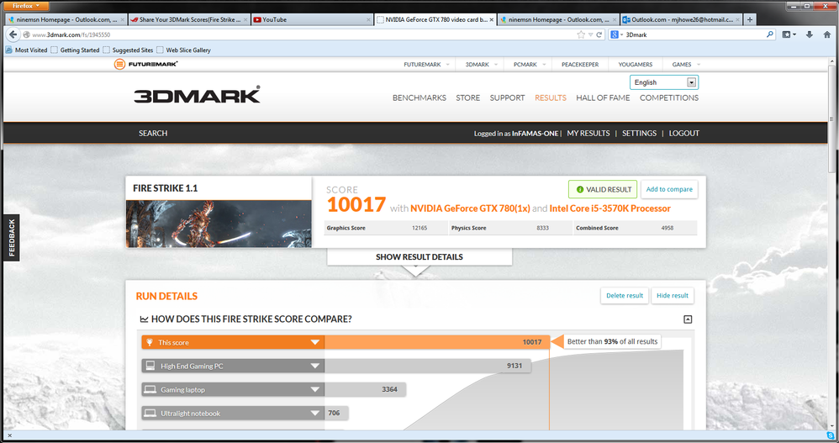Click the URL address bar
839x443 pixels.
pyautogui.click(x=299, y=34)
